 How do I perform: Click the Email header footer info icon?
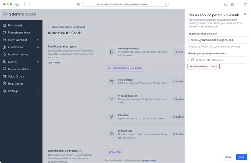point(81,151)
